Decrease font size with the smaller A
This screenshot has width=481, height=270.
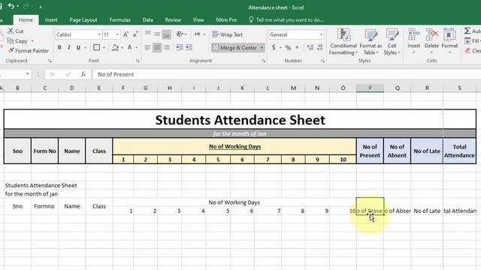(x=135, y=34)
